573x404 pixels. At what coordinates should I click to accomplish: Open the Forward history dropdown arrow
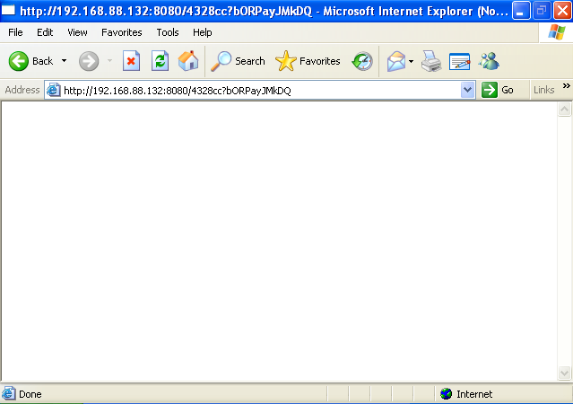coord(109,61)
